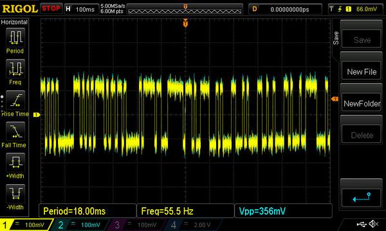Screen dimensions: 386x231
Task: Click the blue return arrow button
Action: click(362, 198)
